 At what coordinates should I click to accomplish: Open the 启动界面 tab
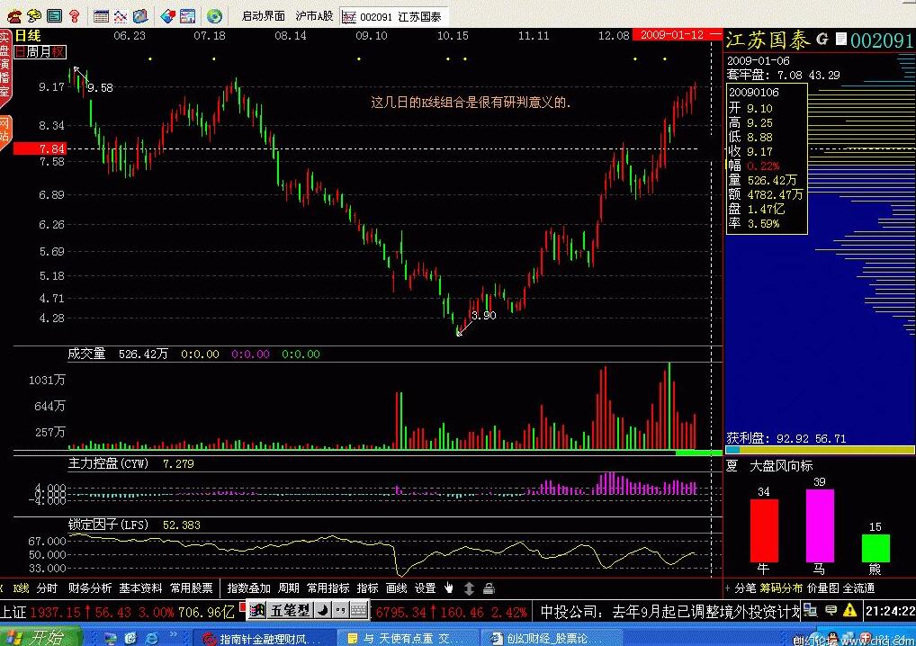coord(264,16)
